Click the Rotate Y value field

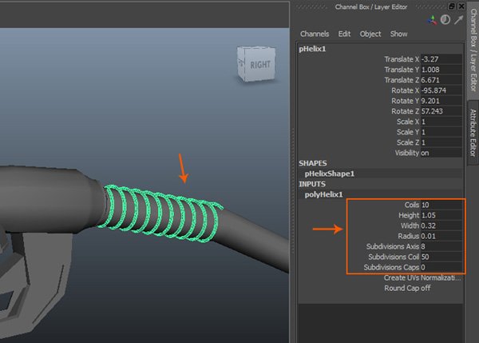click(x=441, y=101)
